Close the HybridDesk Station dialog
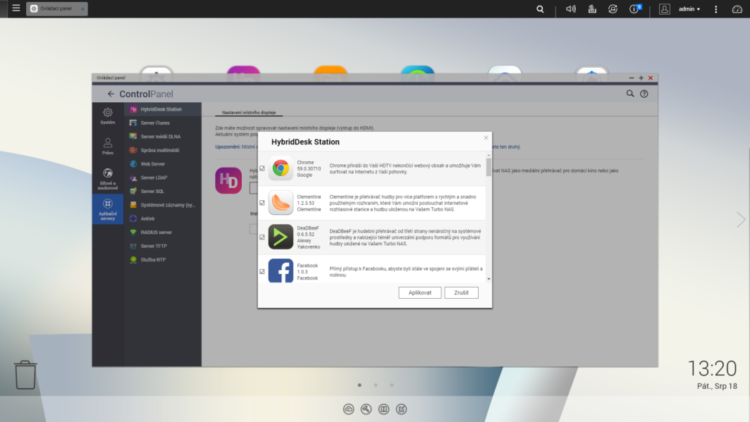The height and width of the screenshot is (422, 750). coord(486,137)
